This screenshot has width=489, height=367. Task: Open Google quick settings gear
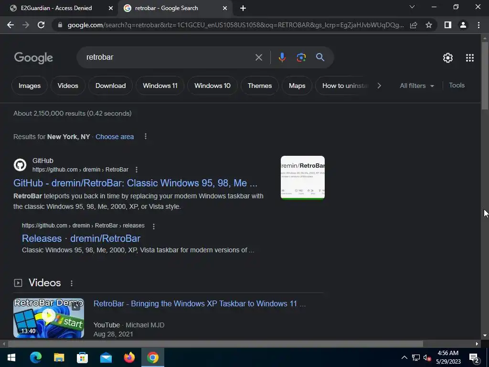point(448,58)
